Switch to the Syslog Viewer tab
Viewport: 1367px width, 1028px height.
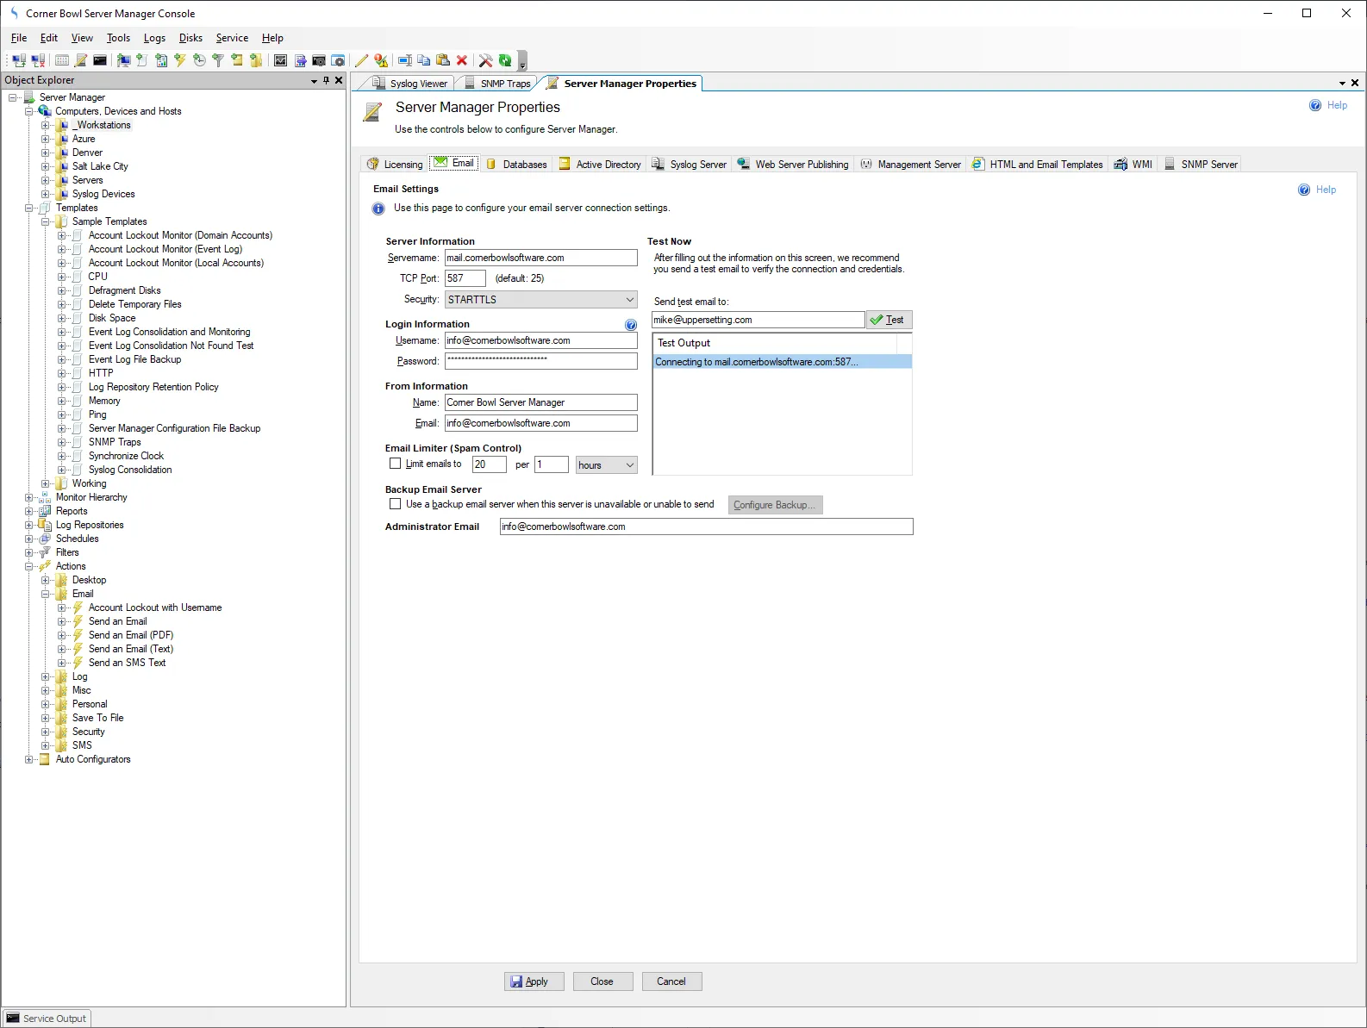point(410,84)
